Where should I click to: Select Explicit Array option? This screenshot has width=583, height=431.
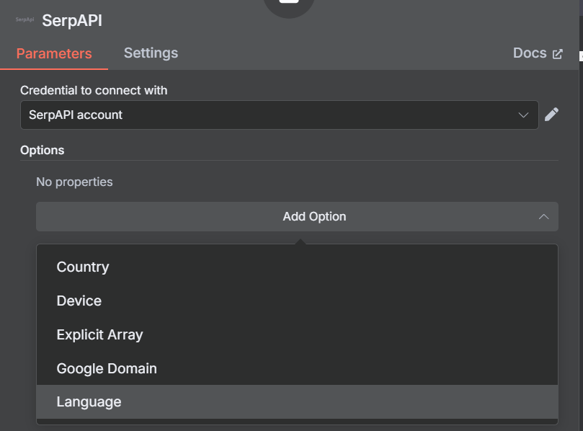click(x=297, y=334)
